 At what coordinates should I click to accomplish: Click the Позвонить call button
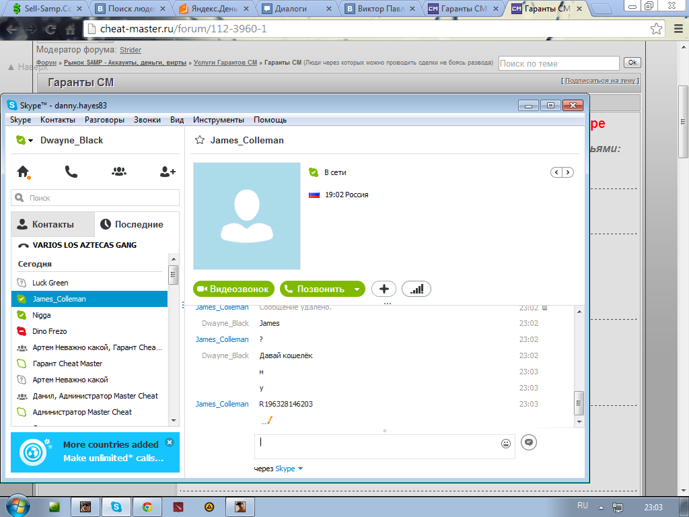pyautogui.click(x=315, y=289)
